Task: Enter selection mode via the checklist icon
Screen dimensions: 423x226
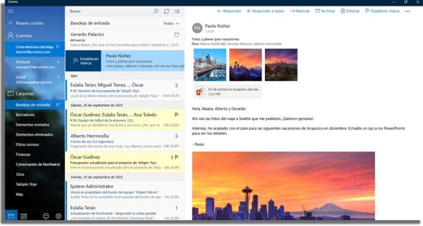Action: click(177, 11)
